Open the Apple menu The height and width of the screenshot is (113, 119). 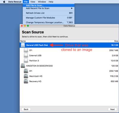(x=4, y=2)
